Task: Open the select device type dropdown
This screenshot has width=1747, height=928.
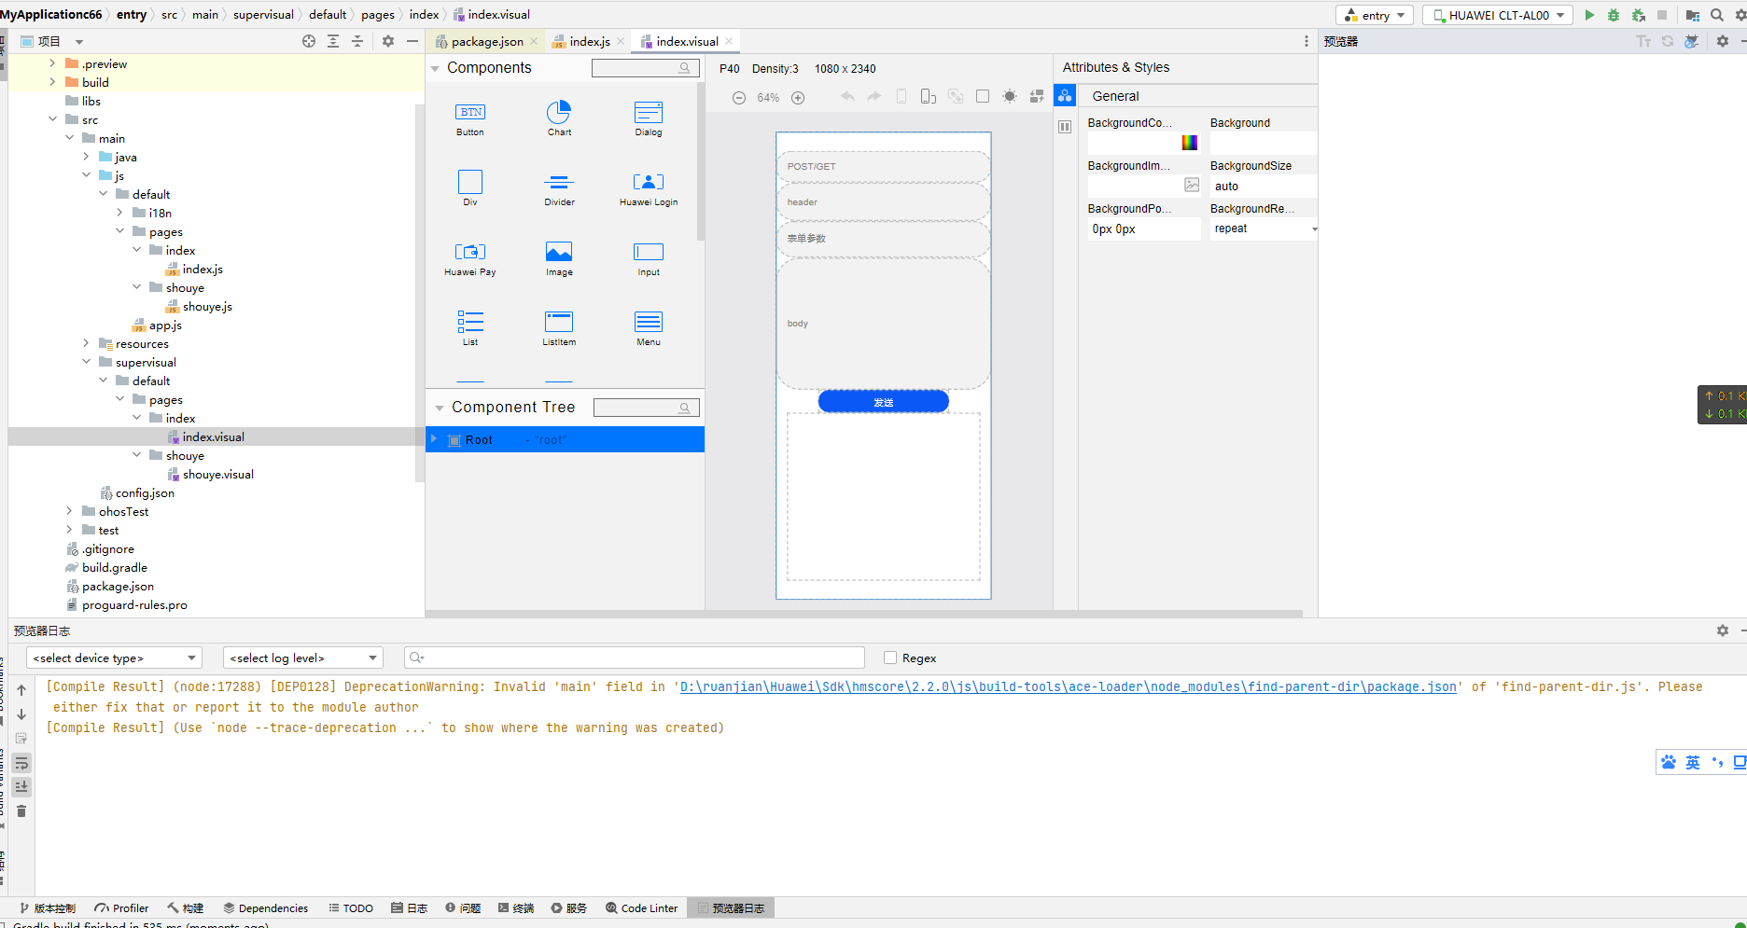Action: [x=114, y=658]
